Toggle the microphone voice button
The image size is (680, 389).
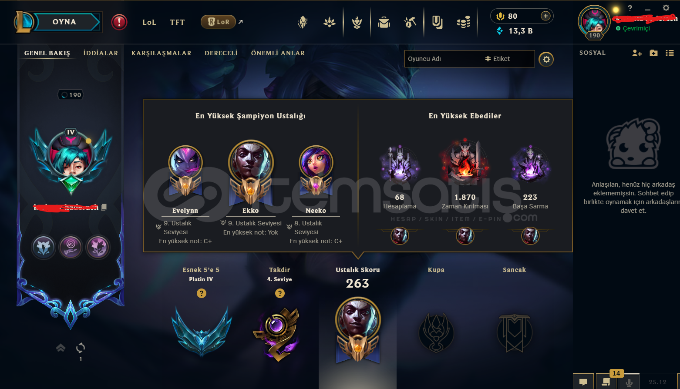[629, 382]
